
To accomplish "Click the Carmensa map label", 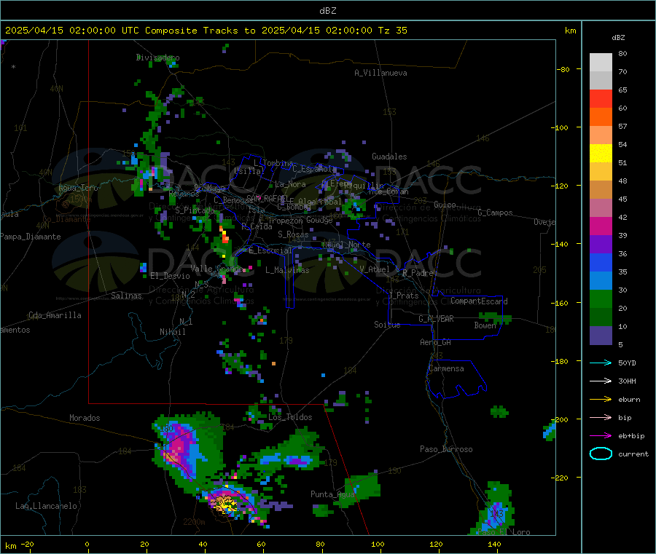I will 446,368.
